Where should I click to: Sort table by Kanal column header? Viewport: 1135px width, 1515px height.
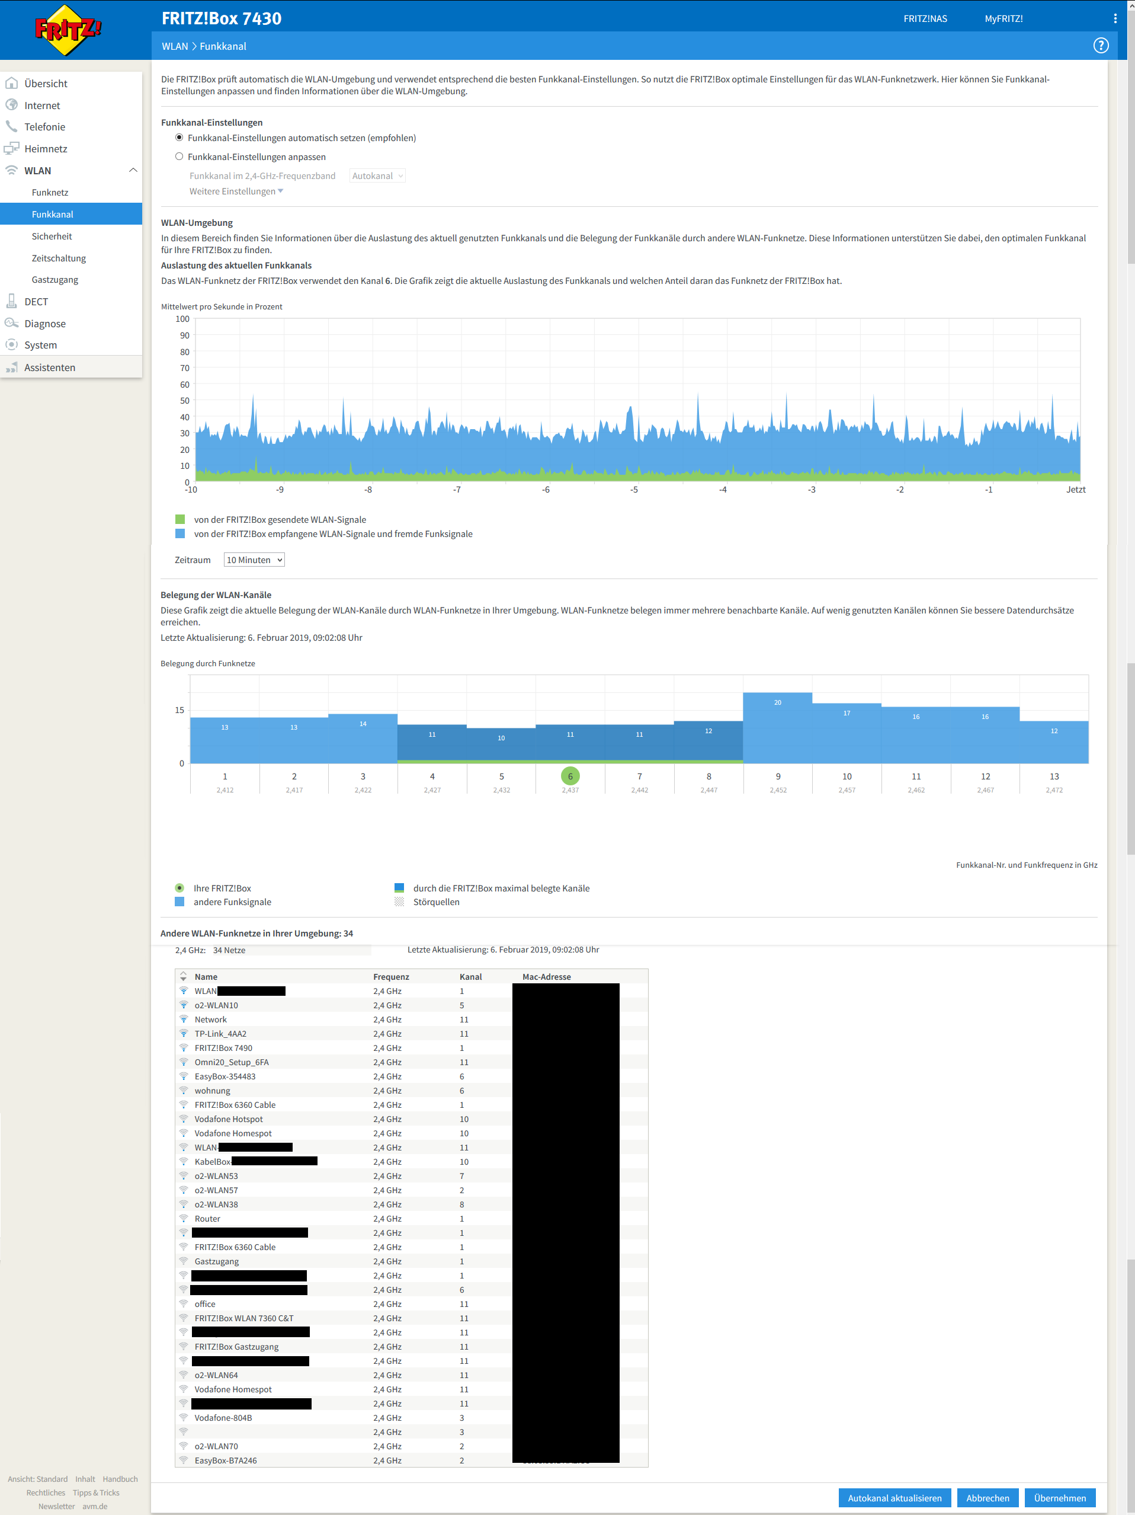pyautogui.click(x=471, y=977)
